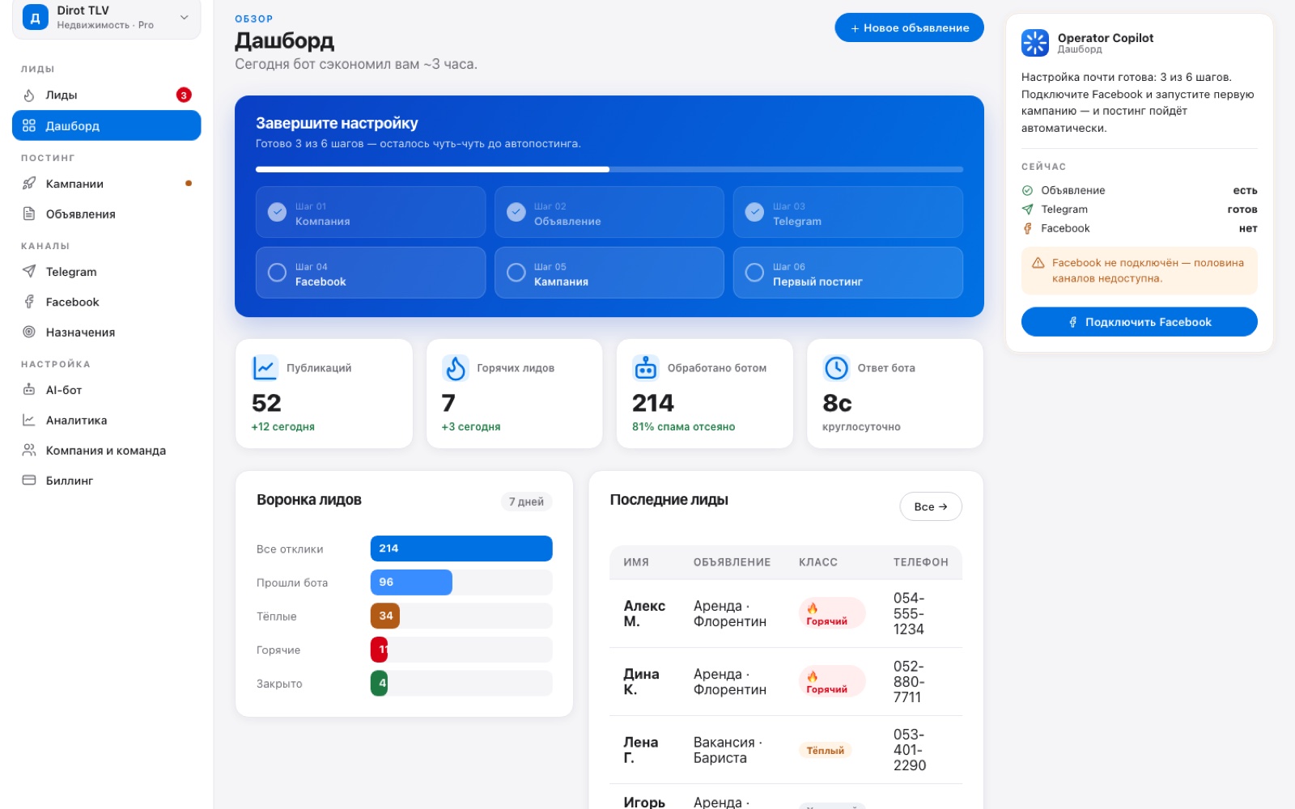Viewport: 1295px width, 809px height.
Task: Click the Новое объявление button
Action: tap(909, 28)
